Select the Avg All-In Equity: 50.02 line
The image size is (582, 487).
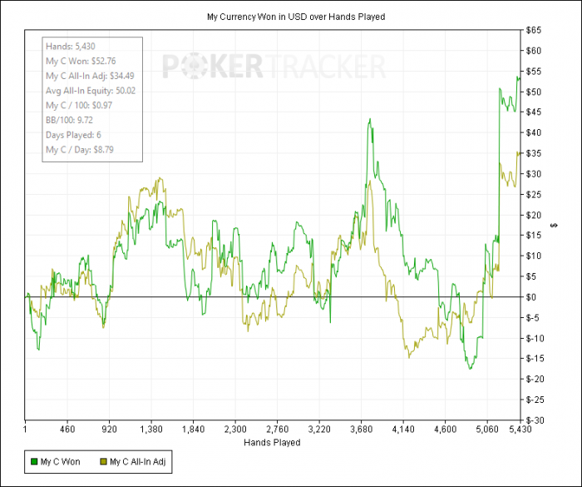click(91, 91)
